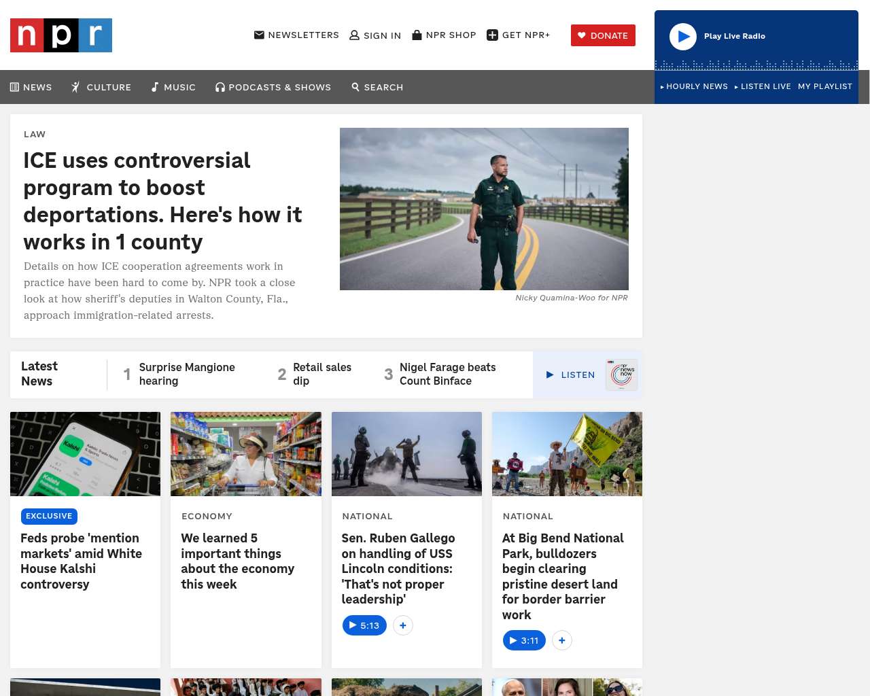Click the Kalshi phone app thumbnail
This screenshot has width=870, height=696.
[85, 454]
